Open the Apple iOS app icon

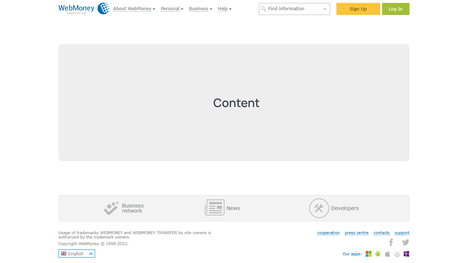pos(388,254)
